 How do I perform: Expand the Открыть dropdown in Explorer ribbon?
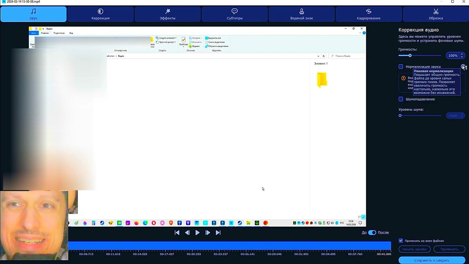pos(196,38)
